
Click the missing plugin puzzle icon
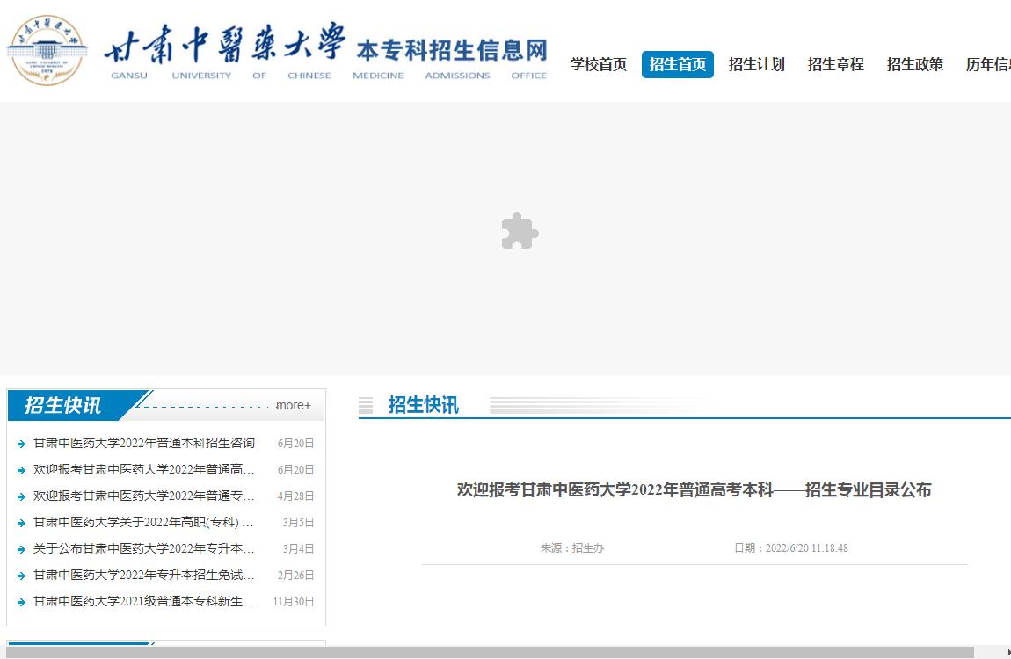pyautogui.click(x=520, y=230)
